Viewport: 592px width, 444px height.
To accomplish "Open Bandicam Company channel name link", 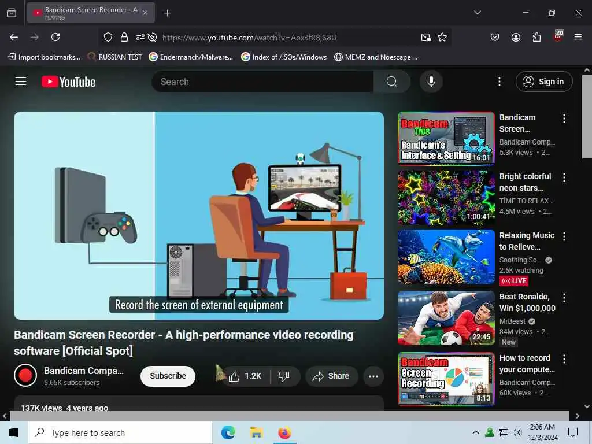I will click(x=84, y=371).
